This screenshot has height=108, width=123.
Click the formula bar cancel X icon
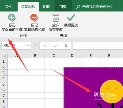point(45,46)
